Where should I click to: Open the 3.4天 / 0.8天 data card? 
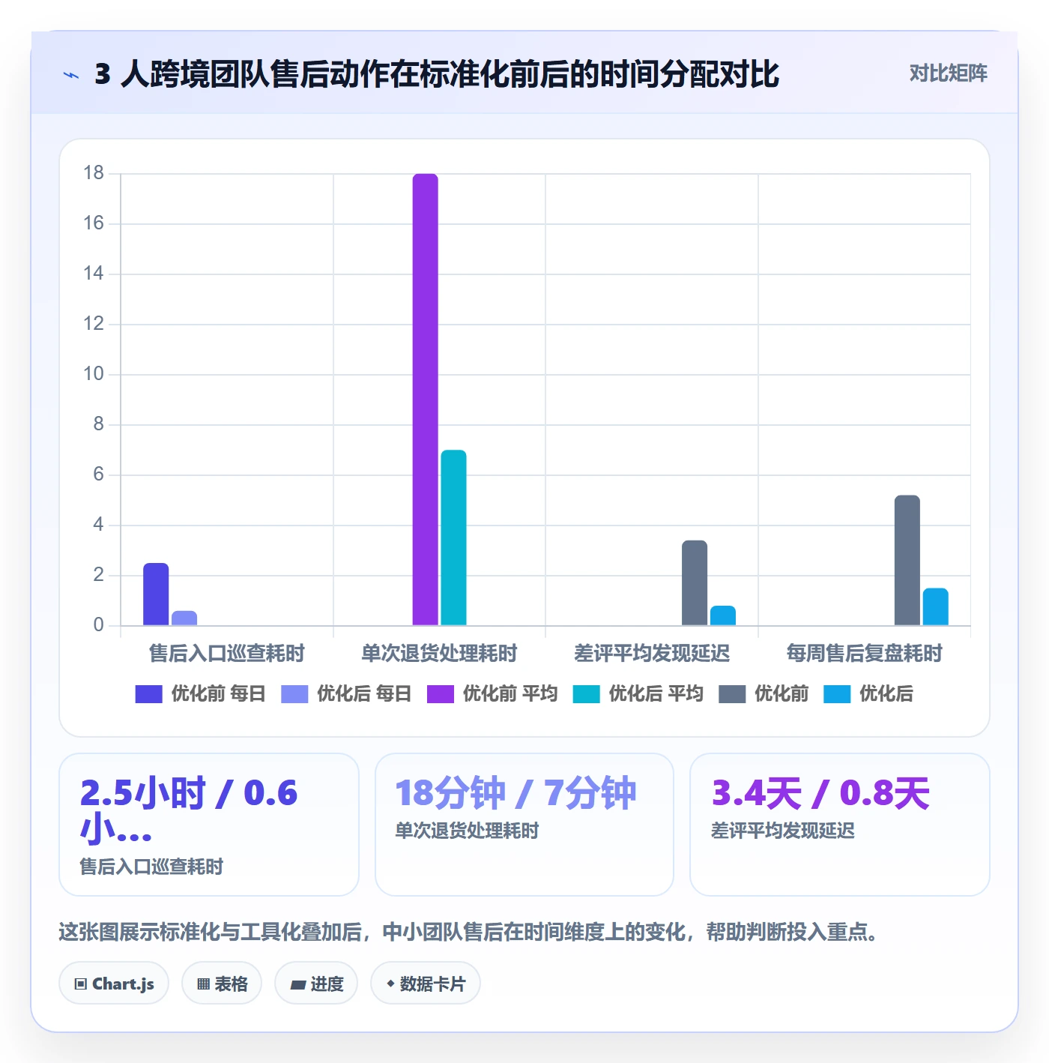pos(840,825)
